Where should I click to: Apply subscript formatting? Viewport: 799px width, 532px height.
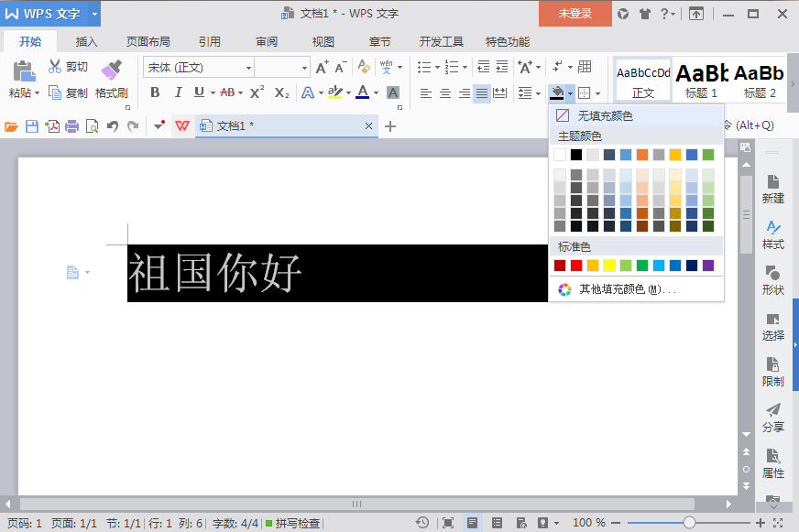coord(281,92)
